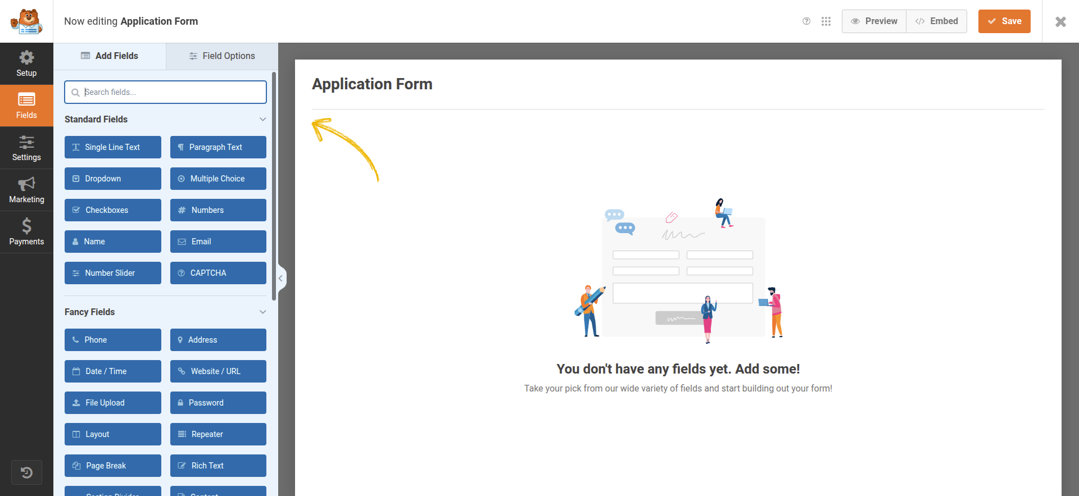Save the Application Form
Screen dimensions: 1079x496
[1004, 21]
